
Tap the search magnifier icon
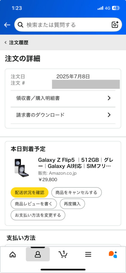(21, 25)
